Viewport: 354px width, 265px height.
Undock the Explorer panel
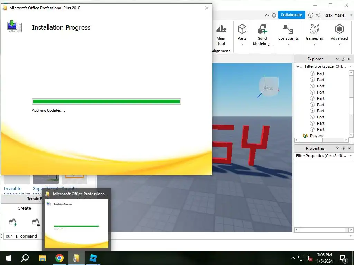point(343,59)
